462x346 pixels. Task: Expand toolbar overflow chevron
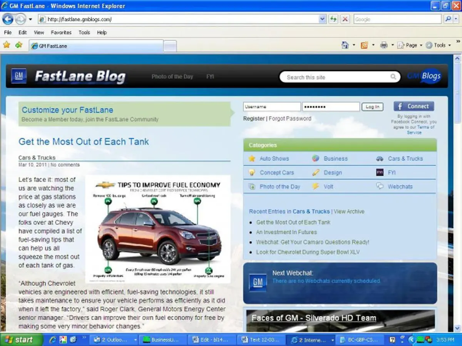[458, 41]
